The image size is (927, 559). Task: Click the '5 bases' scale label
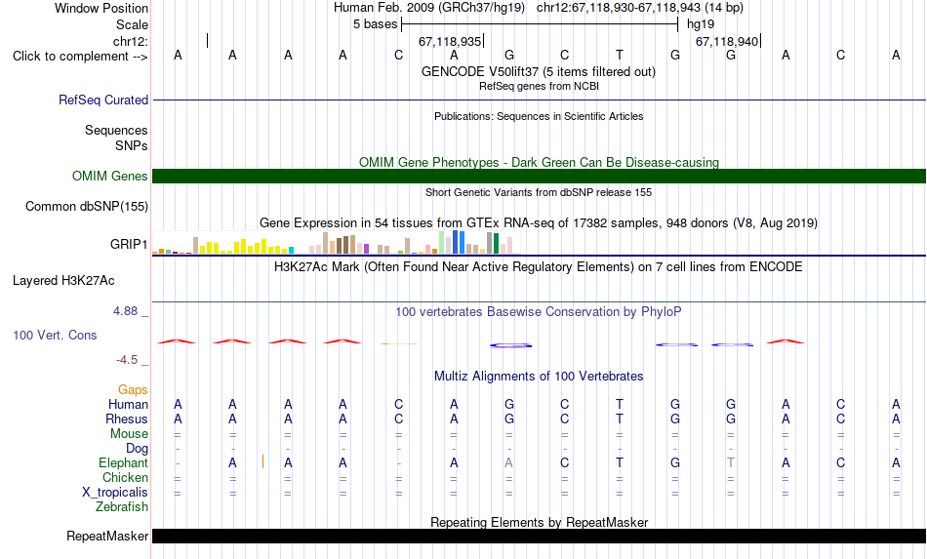(376, 24)
